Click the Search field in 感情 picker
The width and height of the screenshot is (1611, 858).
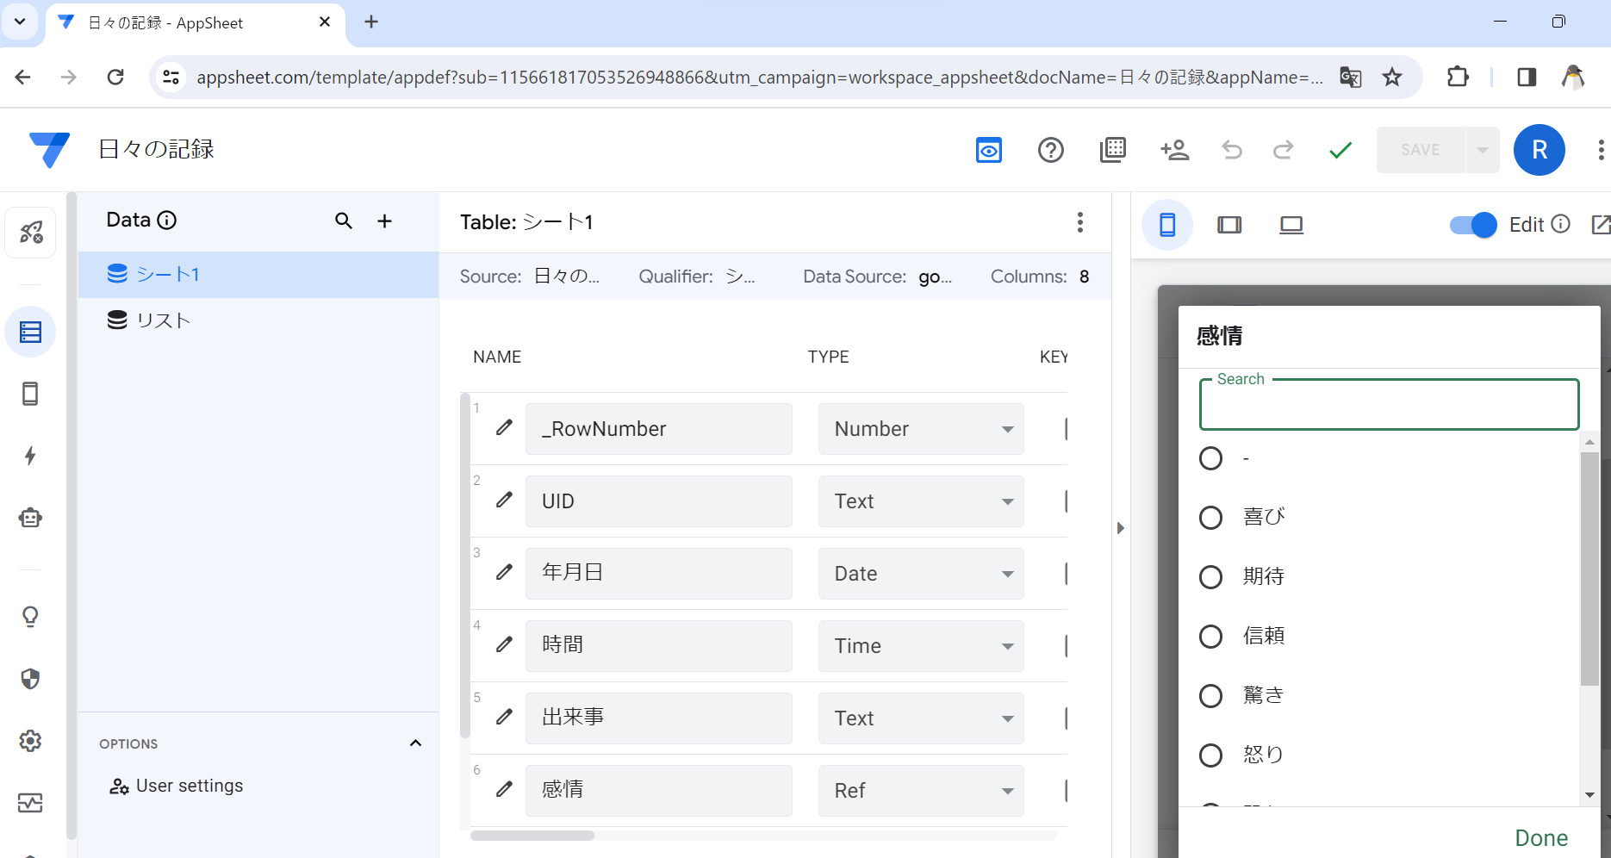point(1389,405)
